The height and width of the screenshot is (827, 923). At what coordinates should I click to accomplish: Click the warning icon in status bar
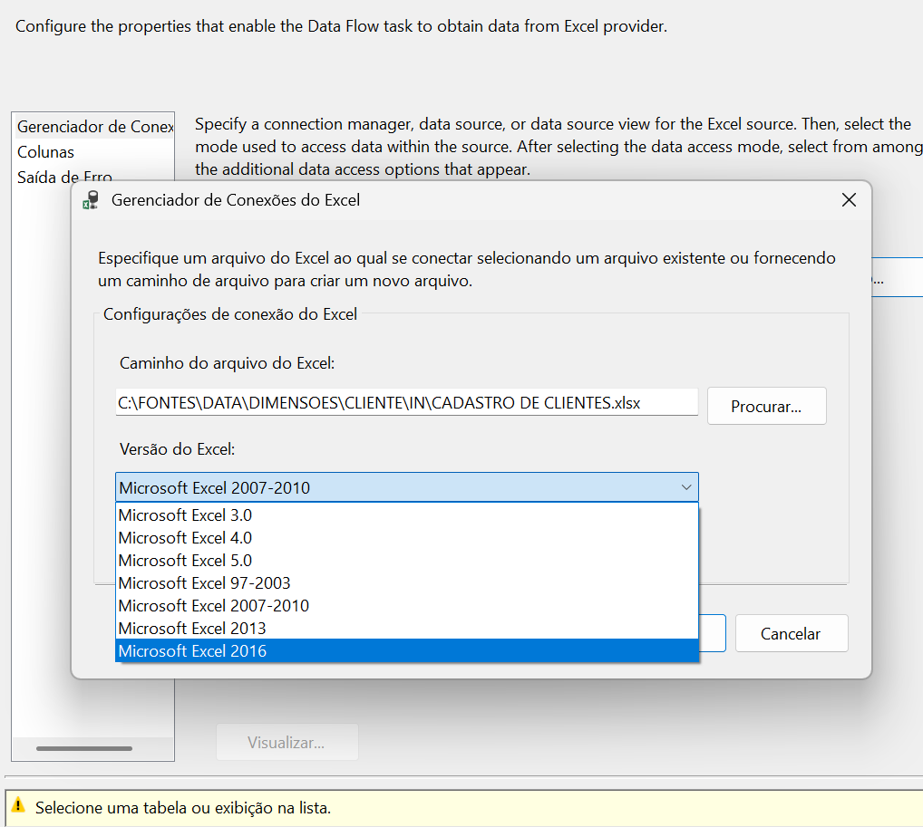tap(19, 806)
